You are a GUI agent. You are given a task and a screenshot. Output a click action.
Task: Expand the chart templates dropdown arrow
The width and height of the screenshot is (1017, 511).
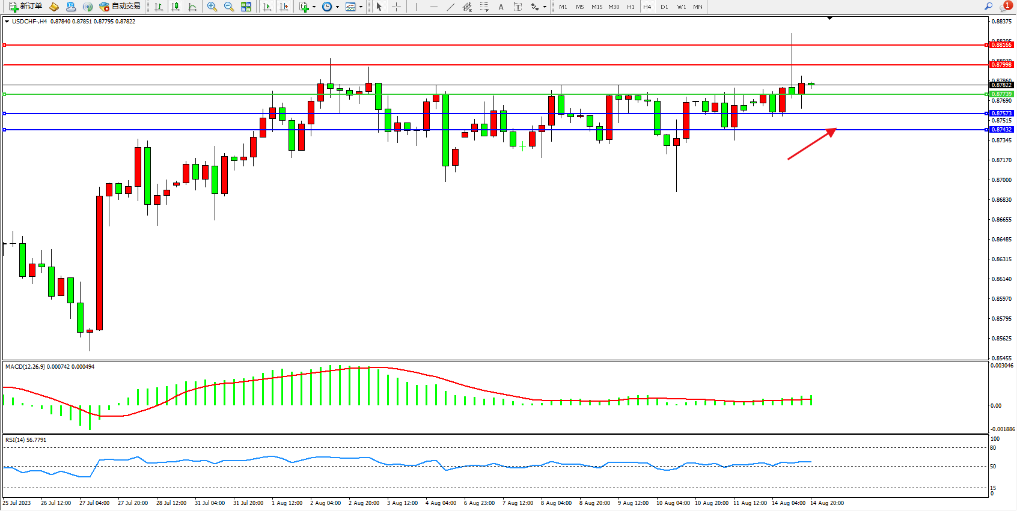click(361, 7)
